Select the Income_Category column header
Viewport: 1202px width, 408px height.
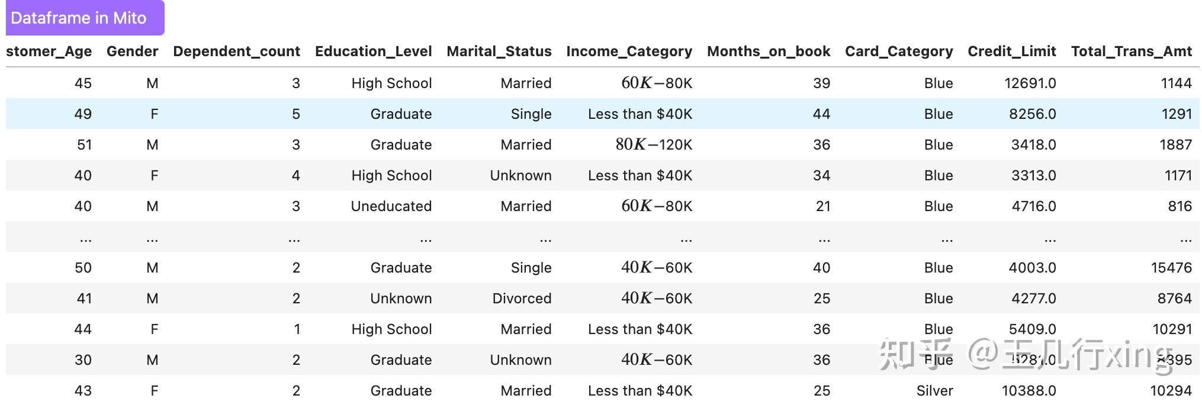pyautogui.click(x=629, y=51)
